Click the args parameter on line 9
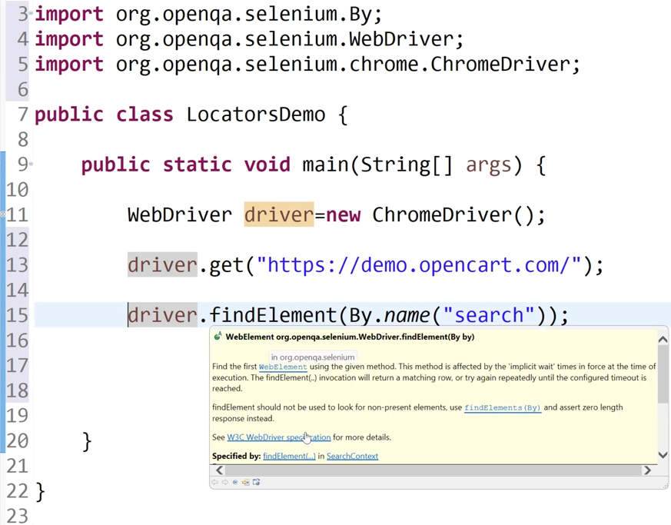 click(x=488, y=165)
